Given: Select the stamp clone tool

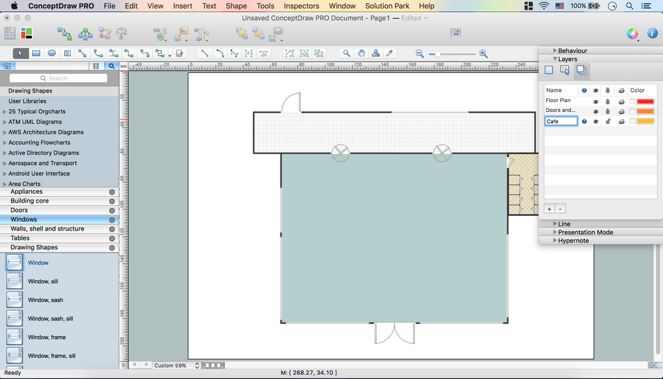Looking at the screenshot, I should coord(376,54).
